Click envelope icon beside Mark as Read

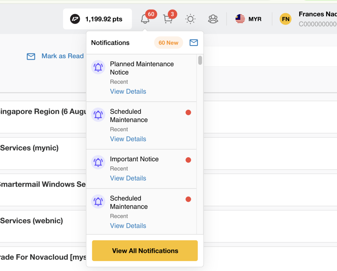(x=31, y=56)
